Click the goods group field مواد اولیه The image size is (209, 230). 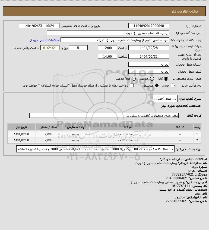click(104, 116)
